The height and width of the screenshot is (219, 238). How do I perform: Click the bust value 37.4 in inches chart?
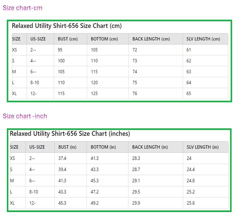62,158
